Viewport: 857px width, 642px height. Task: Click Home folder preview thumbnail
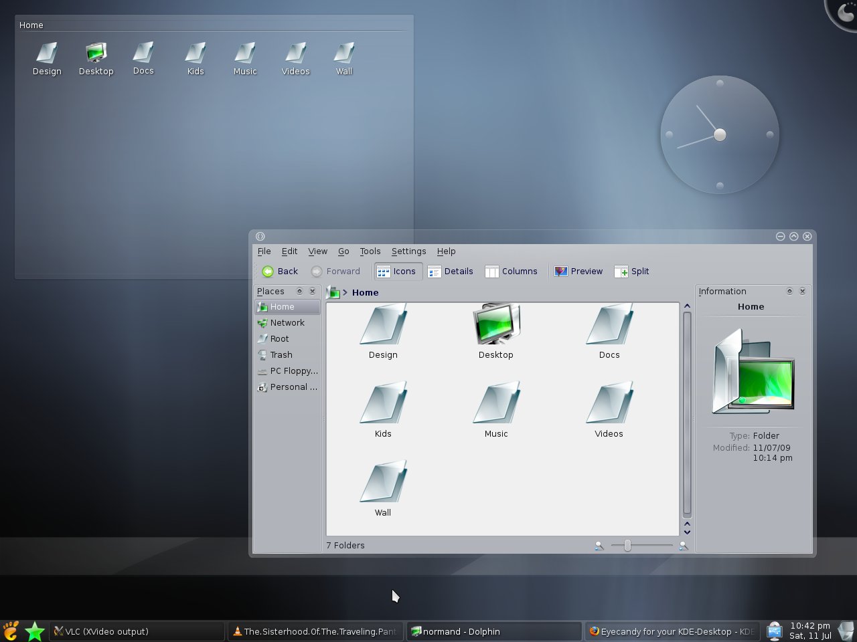(x=753, y=372)
